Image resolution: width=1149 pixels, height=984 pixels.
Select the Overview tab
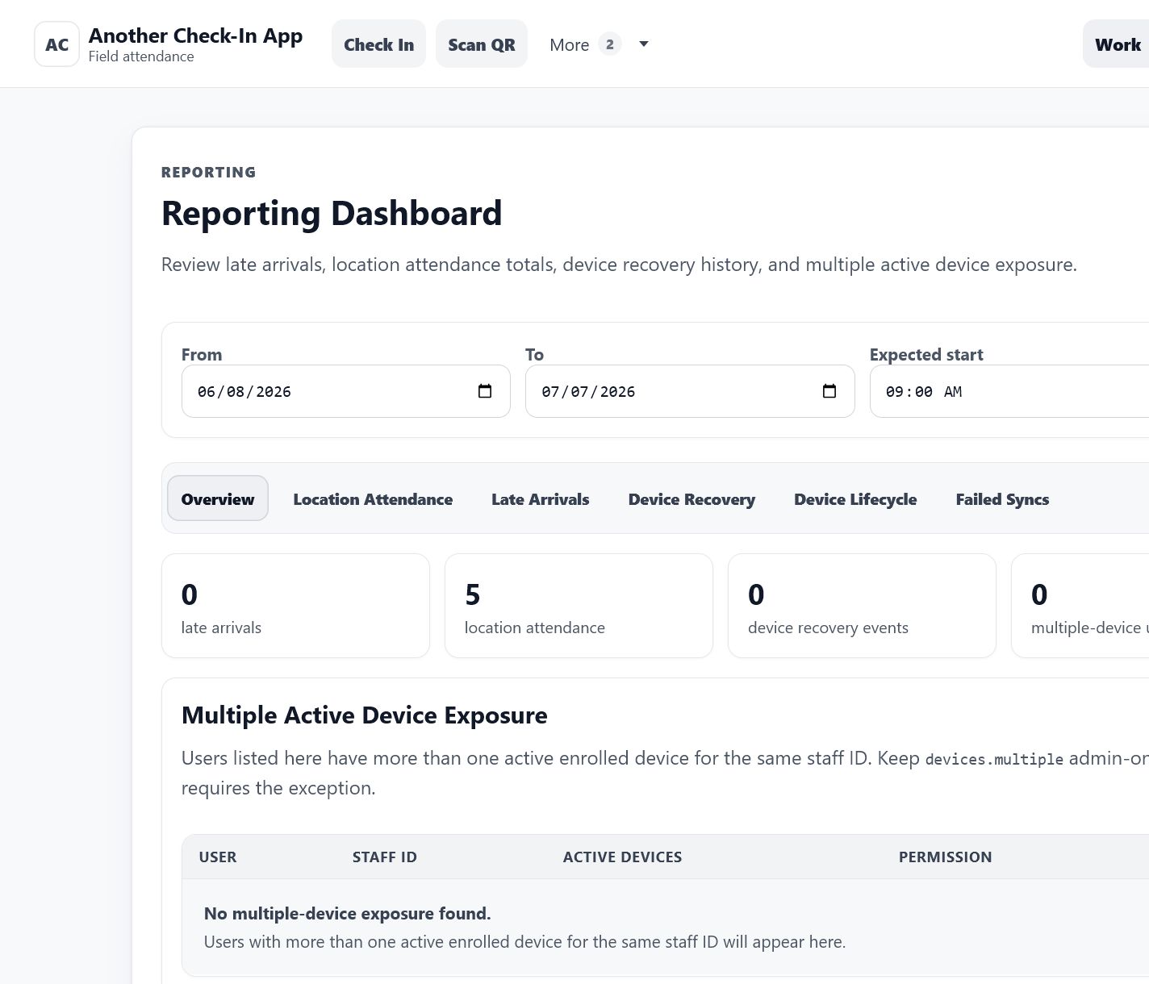point(218,498)
